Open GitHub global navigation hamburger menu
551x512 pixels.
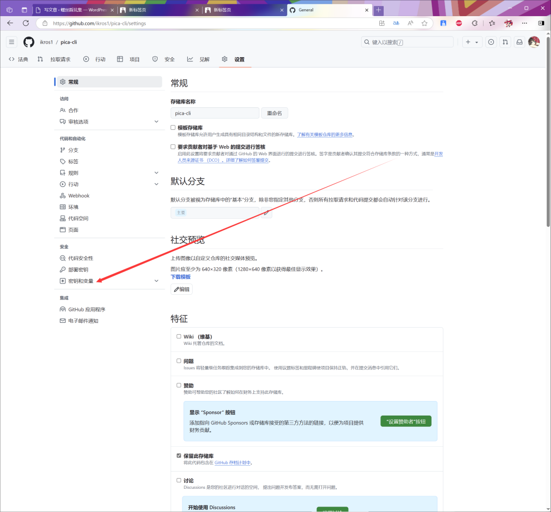pos(12,42)
